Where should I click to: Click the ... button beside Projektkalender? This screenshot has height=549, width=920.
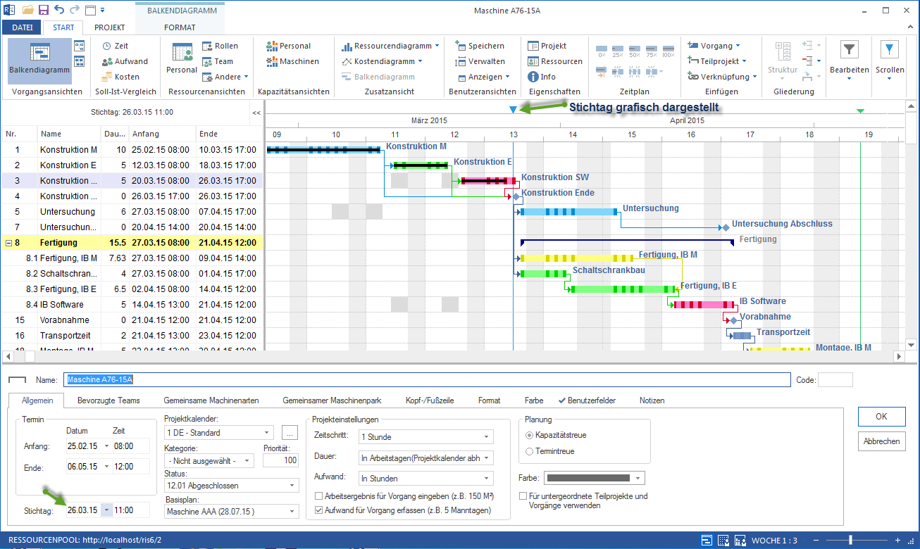pyautogui.click(x=290, y=433)
